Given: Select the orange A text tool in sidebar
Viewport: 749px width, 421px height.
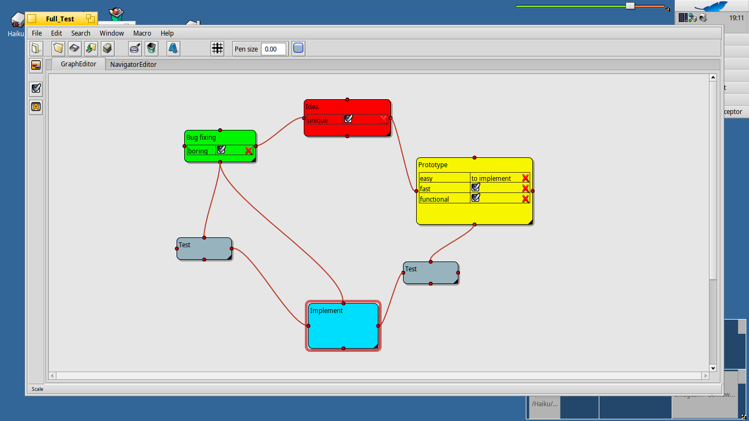Looking at the screenshot, I should click(x=36, y=107).
